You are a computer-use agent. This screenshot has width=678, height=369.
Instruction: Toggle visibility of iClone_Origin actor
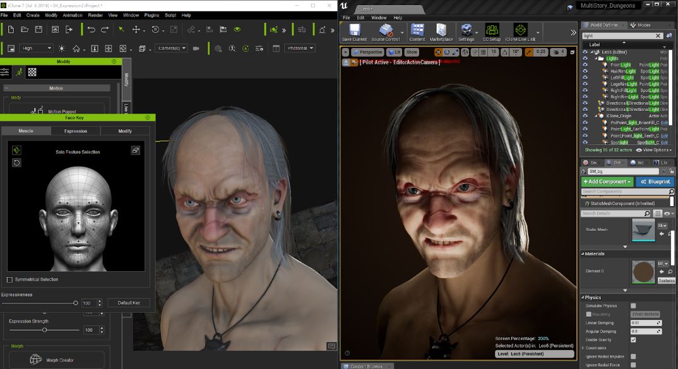click(585, 116)
